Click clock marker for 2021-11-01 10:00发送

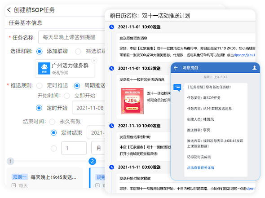pyautogui.click(x=111, y=27)
